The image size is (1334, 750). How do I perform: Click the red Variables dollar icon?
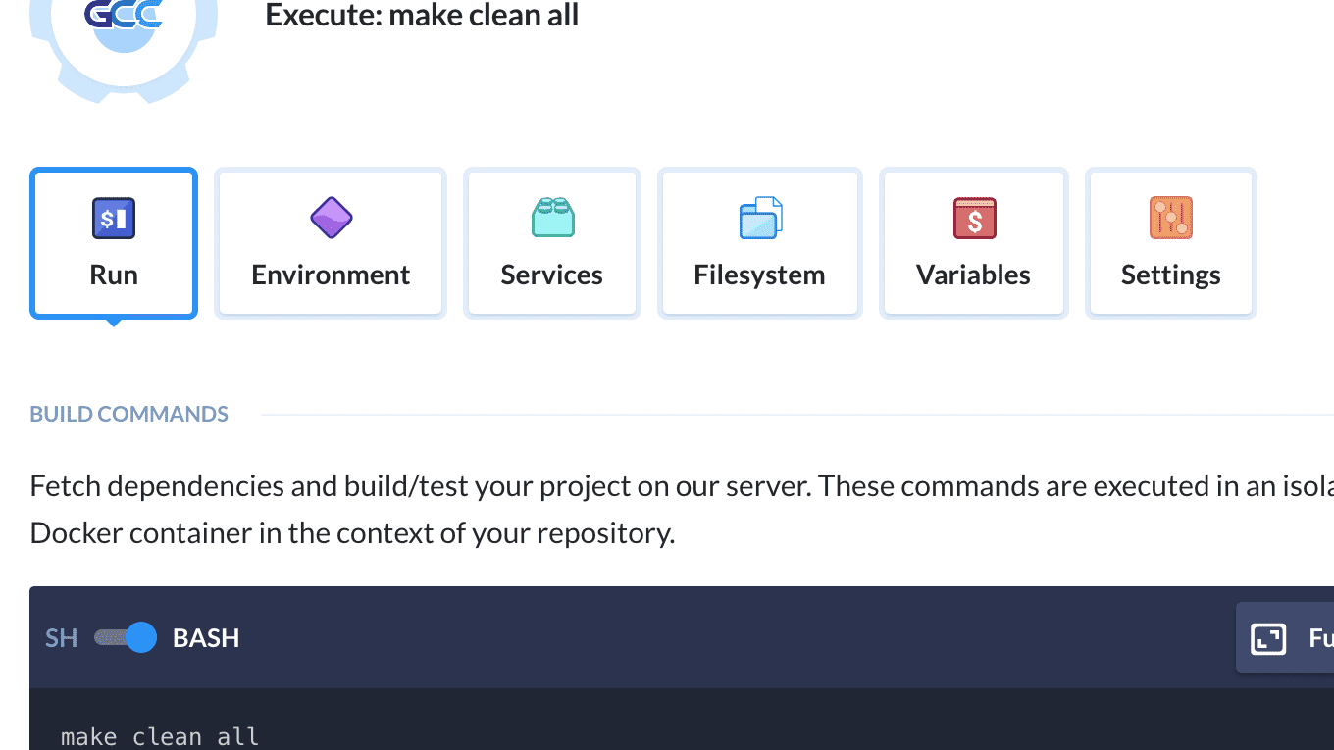pyautogui.click(x=974, y=218)
